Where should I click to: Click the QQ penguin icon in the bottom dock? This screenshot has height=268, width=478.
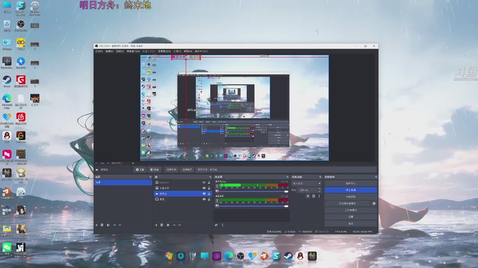pos(301,256)
